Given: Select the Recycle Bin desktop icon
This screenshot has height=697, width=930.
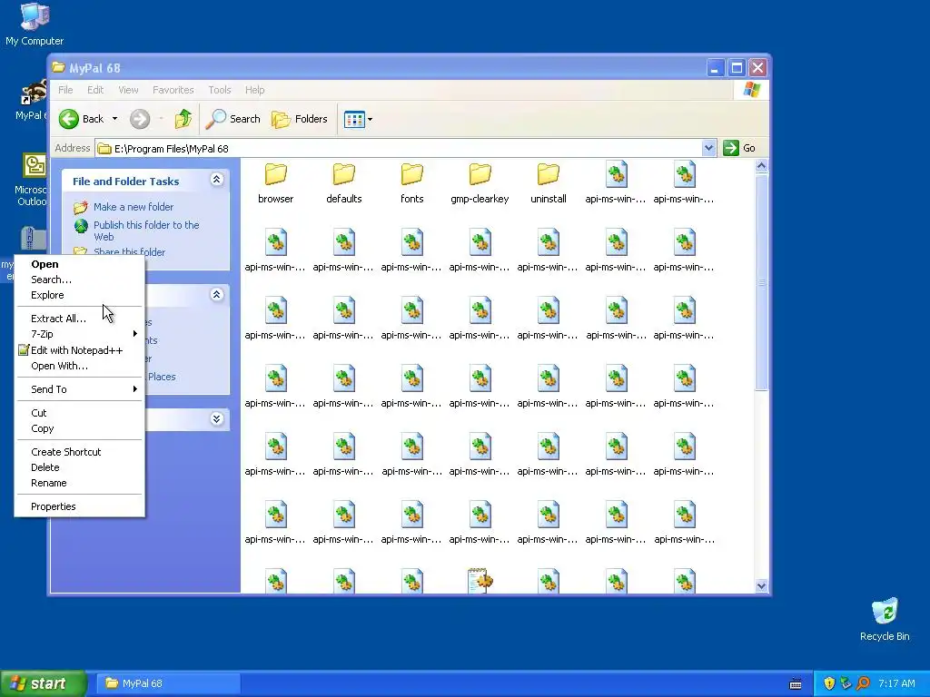Looking at the screenshot, I should coord(885,619).
